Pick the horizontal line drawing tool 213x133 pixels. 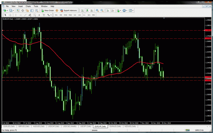pyautogui.click(x=20, y=15)
